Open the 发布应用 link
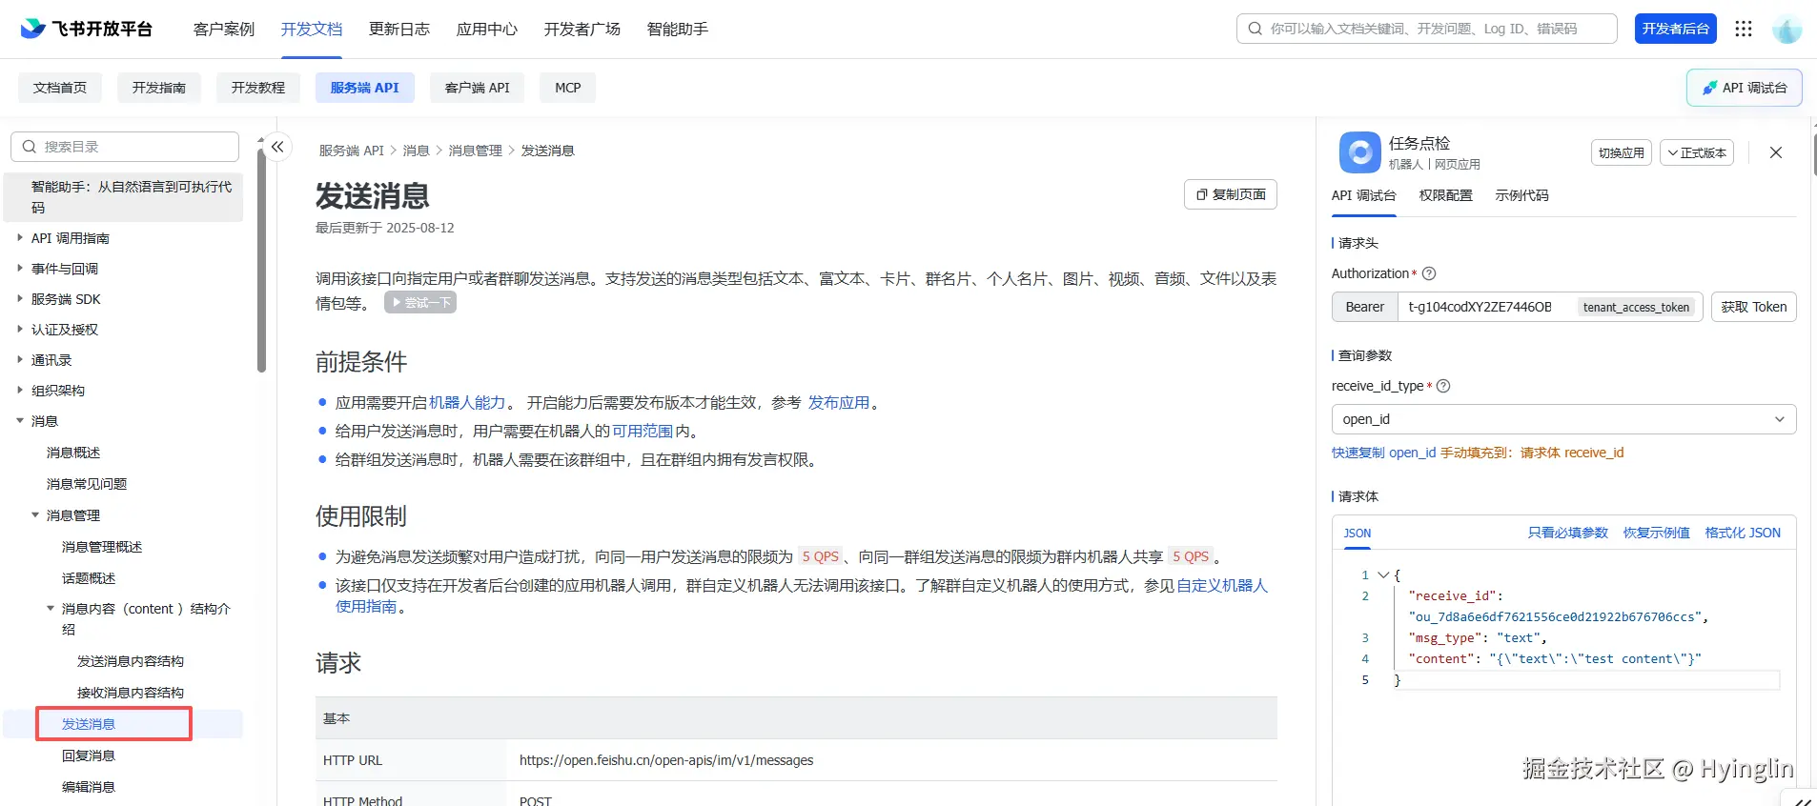The image size is (1817, 806). coord(839,402)
